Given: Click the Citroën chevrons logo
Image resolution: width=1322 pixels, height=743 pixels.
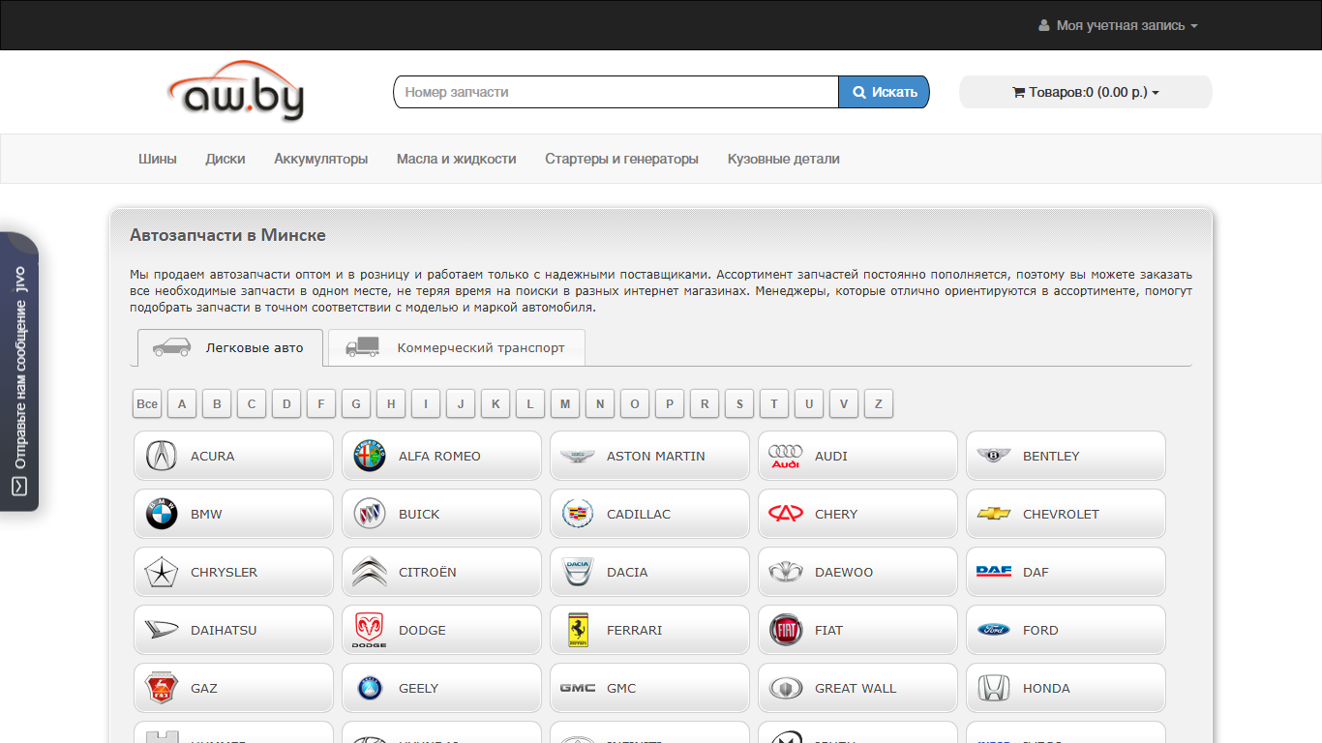Looking at the screenshot, I should tap(370, 572).
